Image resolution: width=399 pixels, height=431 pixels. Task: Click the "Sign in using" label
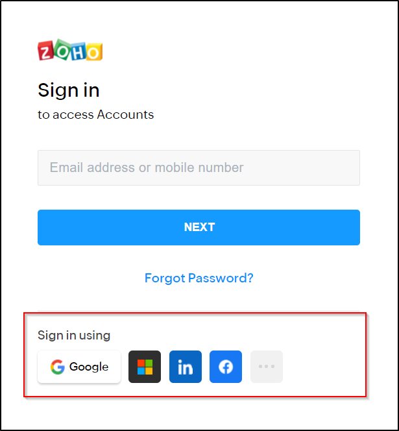(x=74, y=336)
